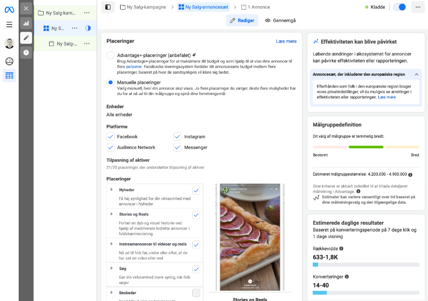Check the Beskeder placements box
The height and width of the screenshot is (301, 428).
click(196, 293)
